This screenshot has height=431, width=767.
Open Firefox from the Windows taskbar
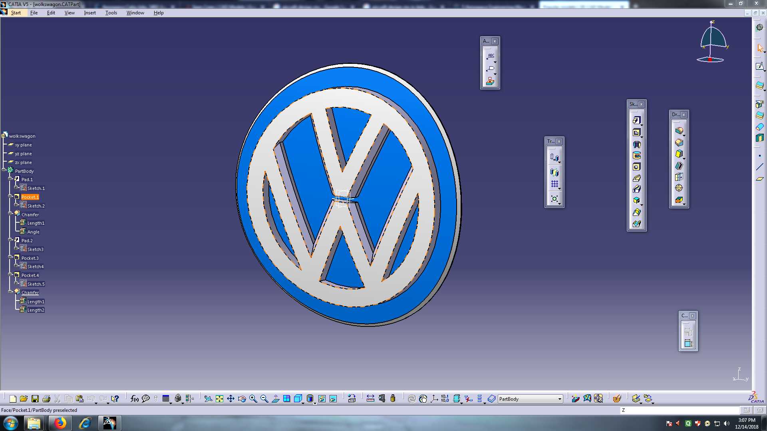click(60, 423)
